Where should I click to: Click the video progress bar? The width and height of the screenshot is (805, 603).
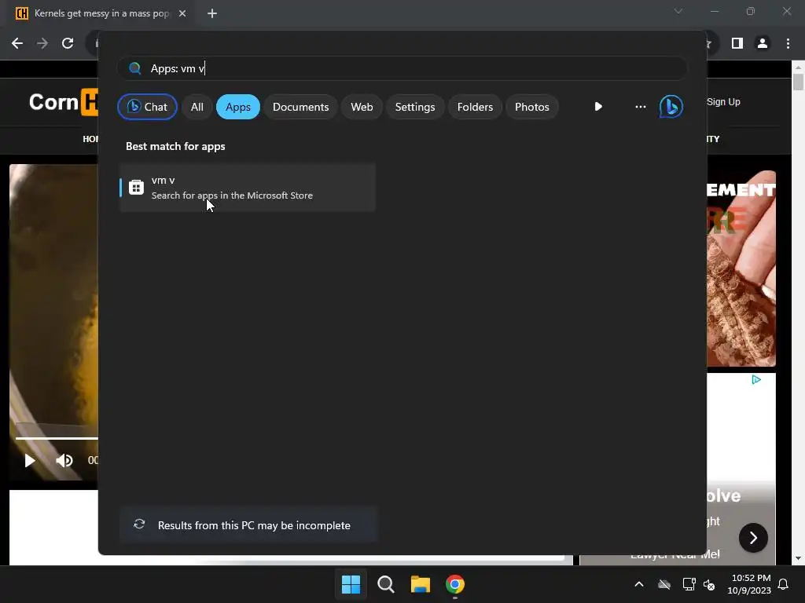tap(57, 438)
